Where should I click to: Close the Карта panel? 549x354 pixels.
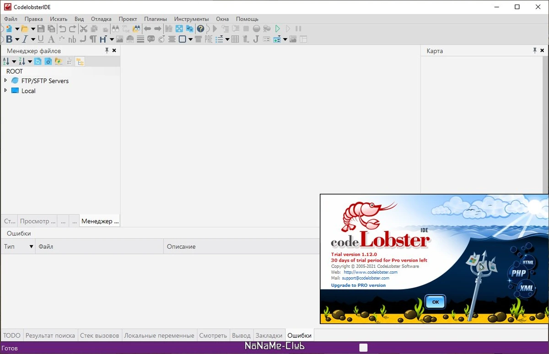(542, 51)
